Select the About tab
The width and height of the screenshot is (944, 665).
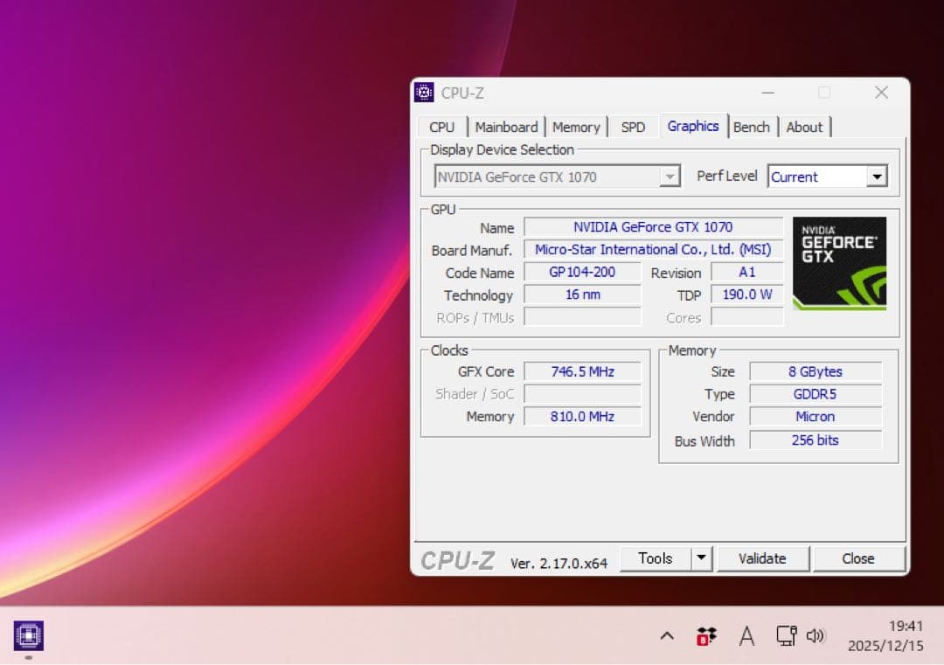click(x=804, y=127)
